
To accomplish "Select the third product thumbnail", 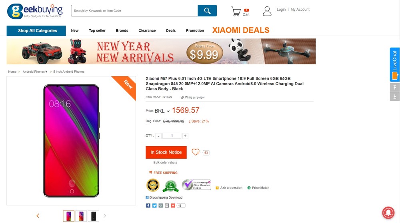I will click(93, 216).
